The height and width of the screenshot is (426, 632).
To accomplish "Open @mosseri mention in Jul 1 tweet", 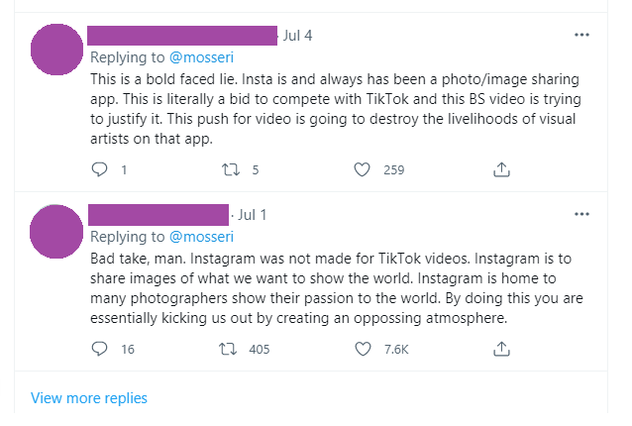I will pyautogui.click(x=201, y=237).
